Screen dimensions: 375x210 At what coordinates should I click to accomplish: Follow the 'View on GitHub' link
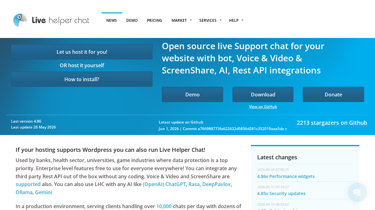coord(263,106)
